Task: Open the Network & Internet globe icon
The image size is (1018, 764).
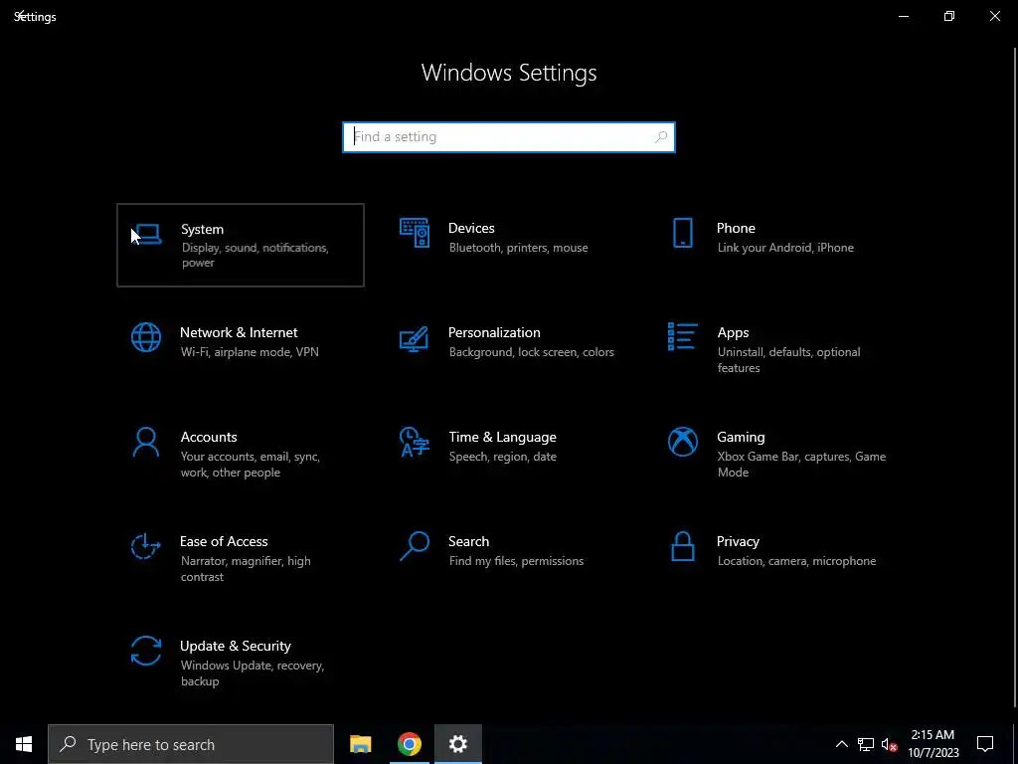Action: click(x=146, y=337)
